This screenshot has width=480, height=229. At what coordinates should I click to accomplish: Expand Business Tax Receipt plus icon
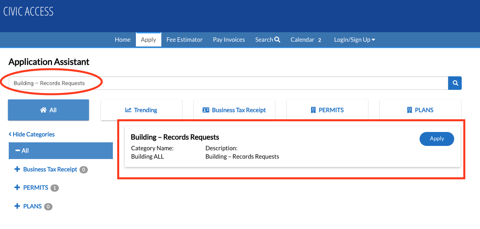coord(17,169)
